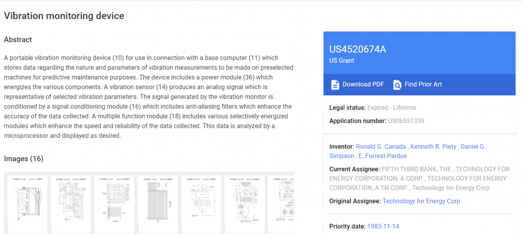Open inventor Kenneth R. Piety link
The height and width of the screenshot is (234, 523).
[x=433, y=147]
